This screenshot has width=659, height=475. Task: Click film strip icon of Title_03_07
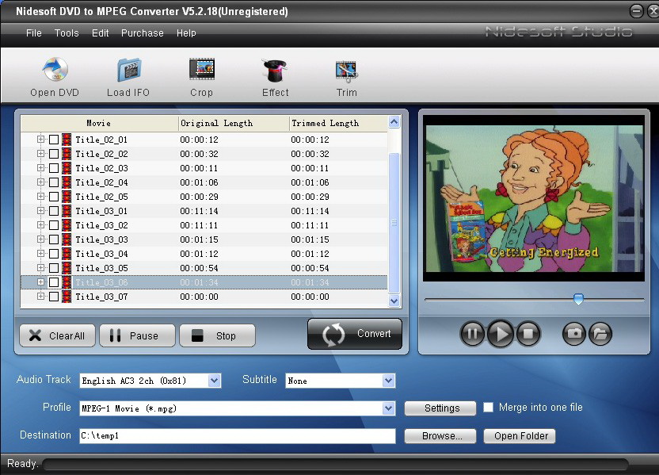67,297
